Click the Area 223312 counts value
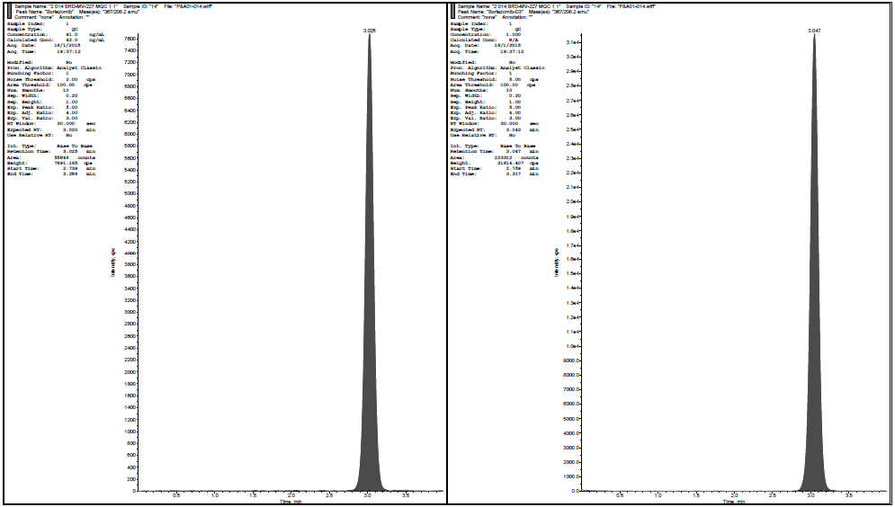The image size is (895, 507). 515,156
